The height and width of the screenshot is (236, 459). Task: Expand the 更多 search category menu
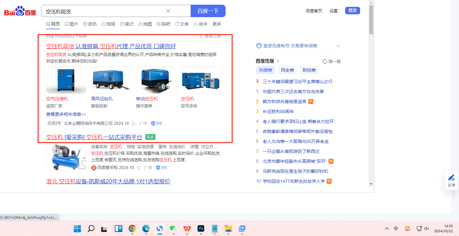tap(217, 24)
